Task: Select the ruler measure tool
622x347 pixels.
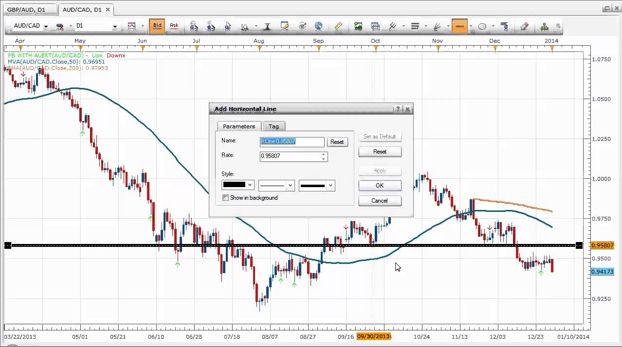Action: [x=339, y=26]
